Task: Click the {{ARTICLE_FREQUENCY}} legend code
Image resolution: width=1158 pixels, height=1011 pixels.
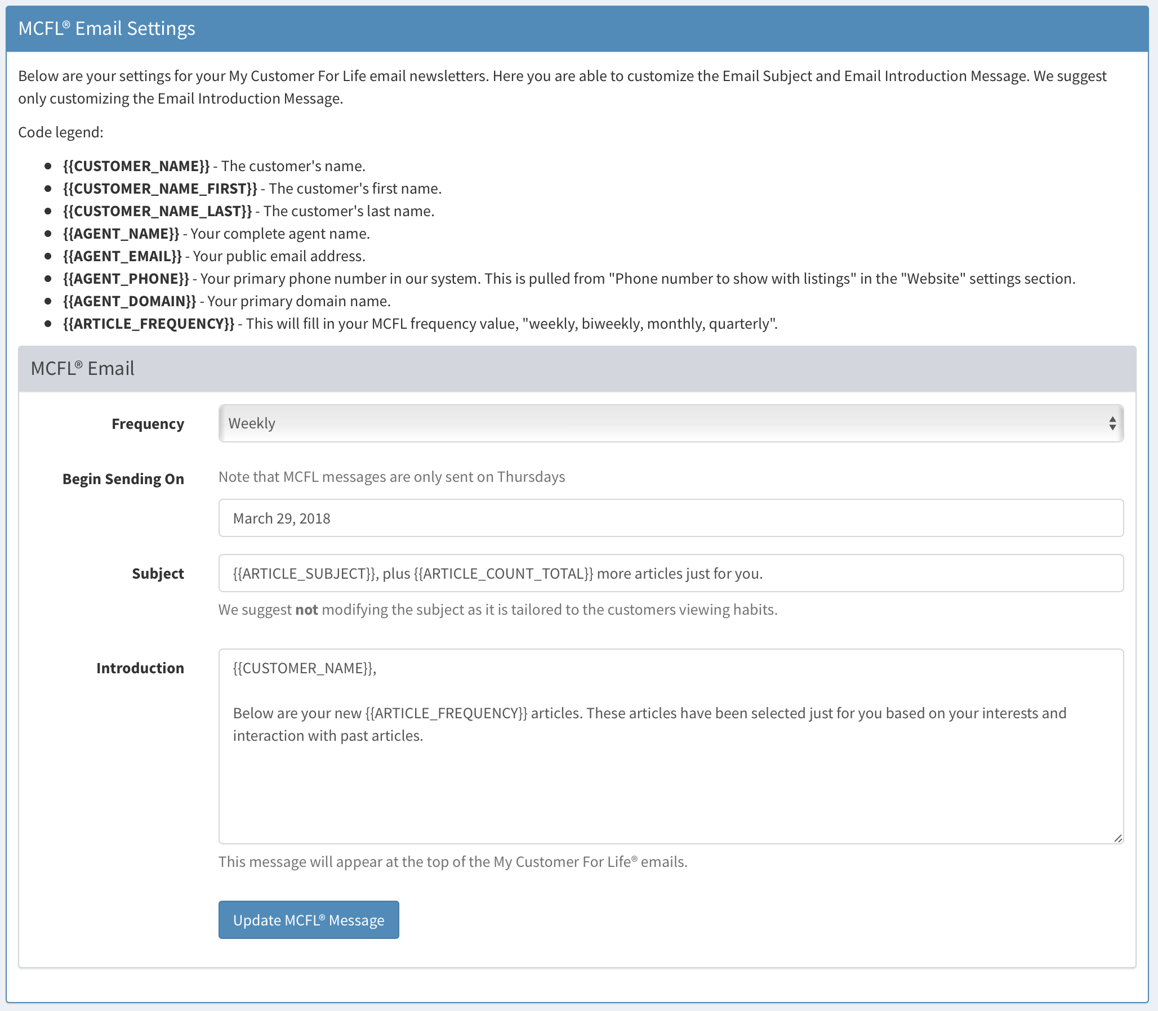Action: click(149, 324)
